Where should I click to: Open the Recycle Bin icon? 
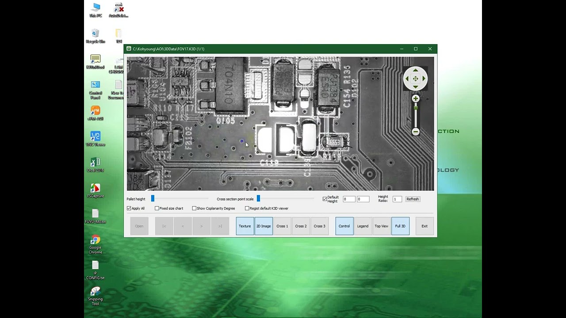(x=96, y=36)
